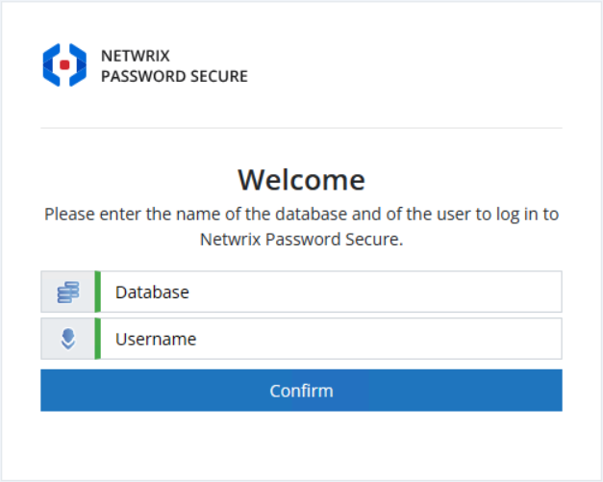Viewport: 603px width, 482px height.
Task: Click the user silhouette icon
Action: tap(67, 339)
